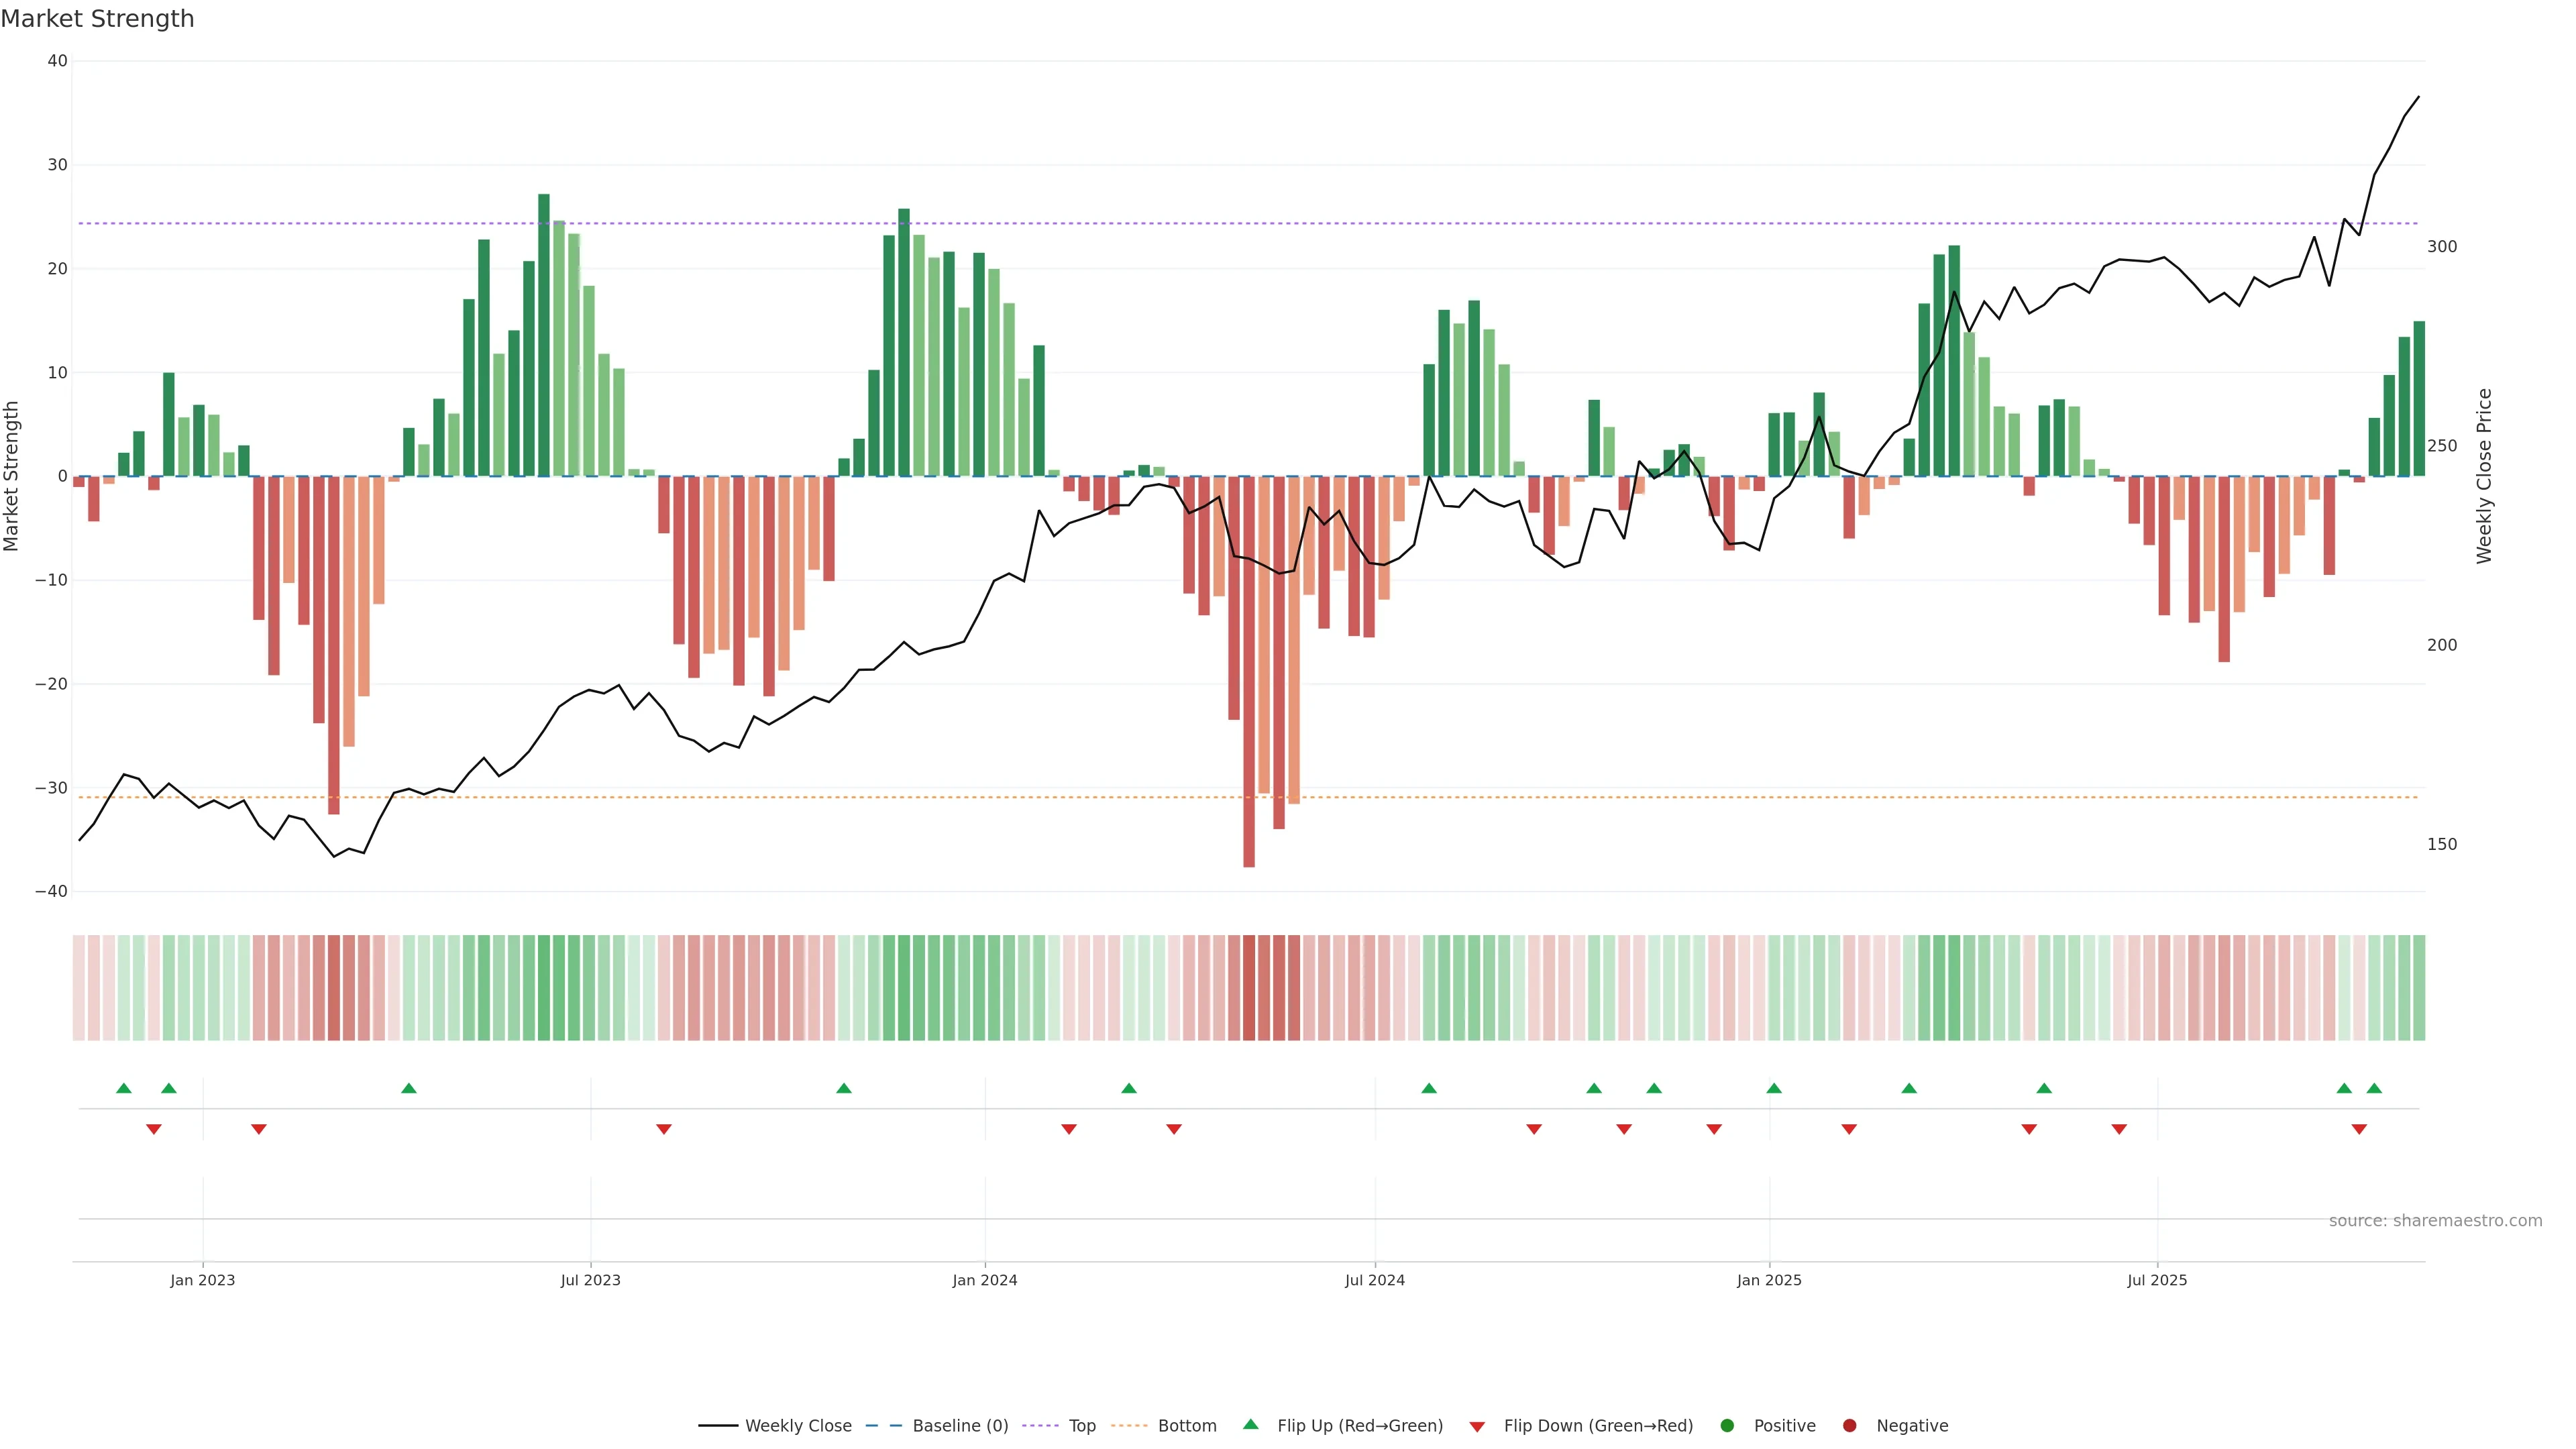Viewport: 2576px width, 1449px height.
Task: Click the green Flip Up triangle legend icon
Action: [1250, 1424]
